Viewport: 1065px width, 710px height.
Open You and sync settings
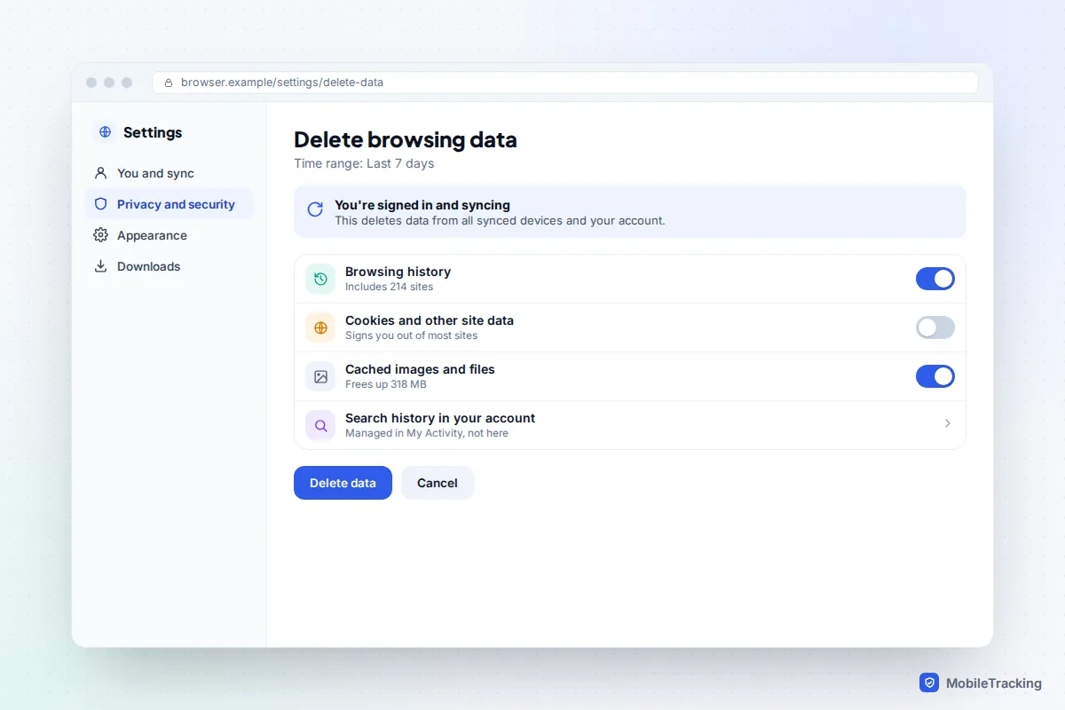coord(170,173)
